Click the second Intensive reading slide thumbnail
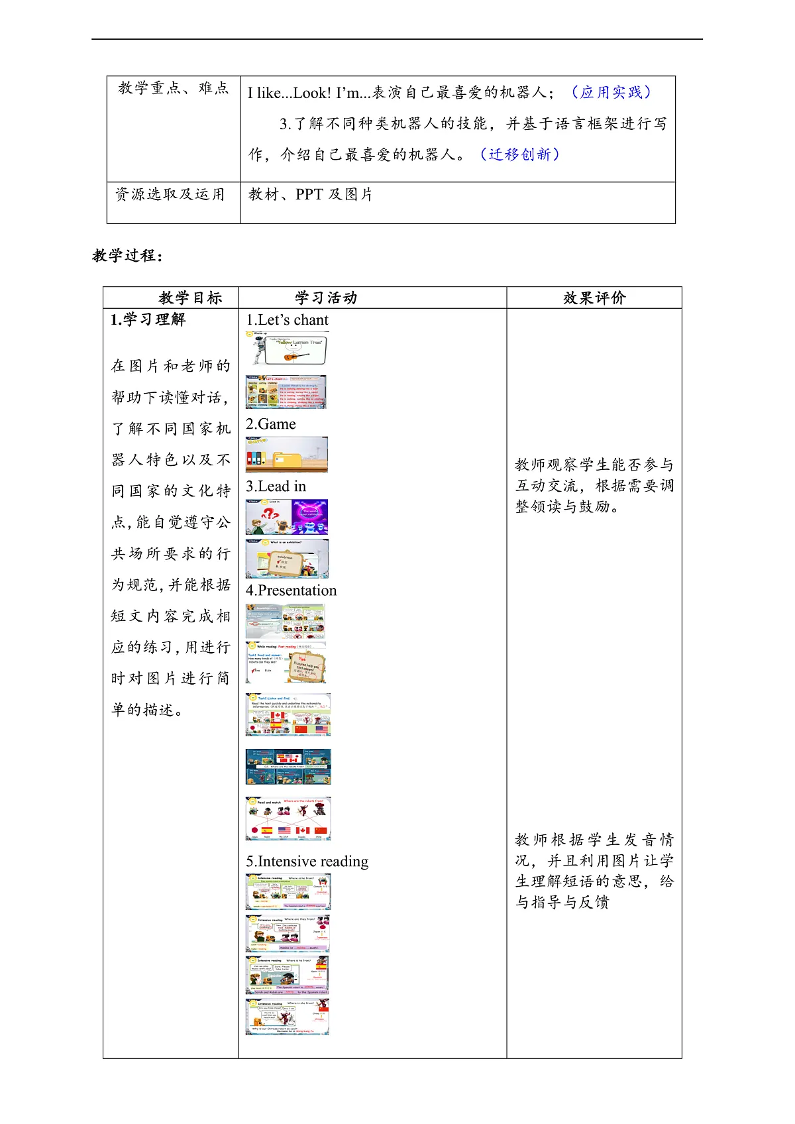The width and height of the screenshot is (795, 1124). (x=288, y=933)
